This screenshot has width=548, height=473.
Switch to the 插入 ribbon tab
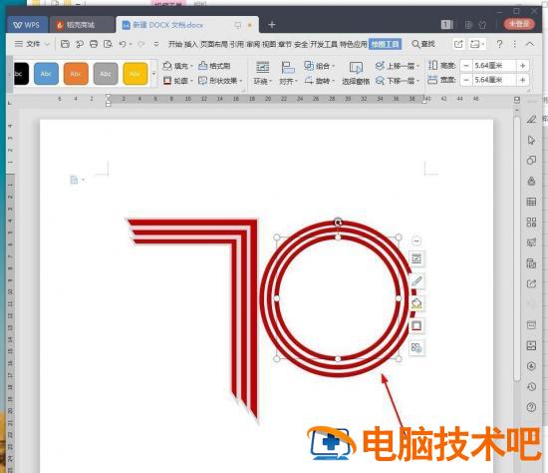coord(191,44)
